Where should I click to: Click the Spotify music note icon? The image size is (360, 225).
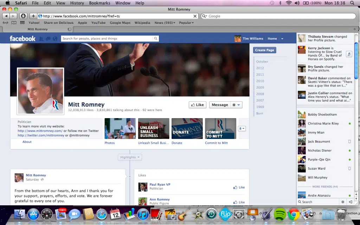[349, 54]
